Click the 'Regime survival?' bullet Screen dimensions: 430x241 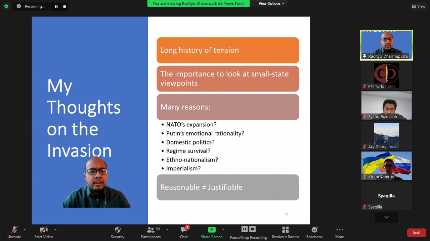click(188, 151)
